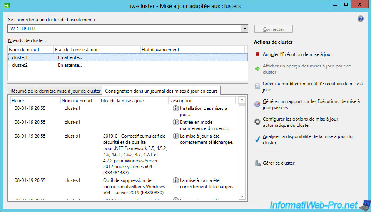This screenshot has width=371, height=212.
Task: Click the cluster name input field
Action: click(124, 29)
